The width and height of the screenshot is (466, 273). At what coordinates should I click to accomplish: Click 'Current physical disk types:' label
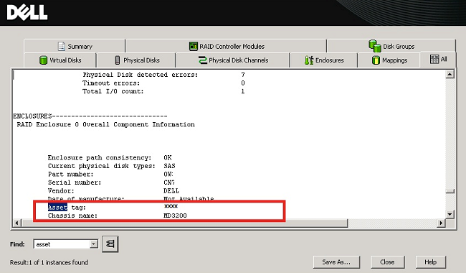coord(102,166)
